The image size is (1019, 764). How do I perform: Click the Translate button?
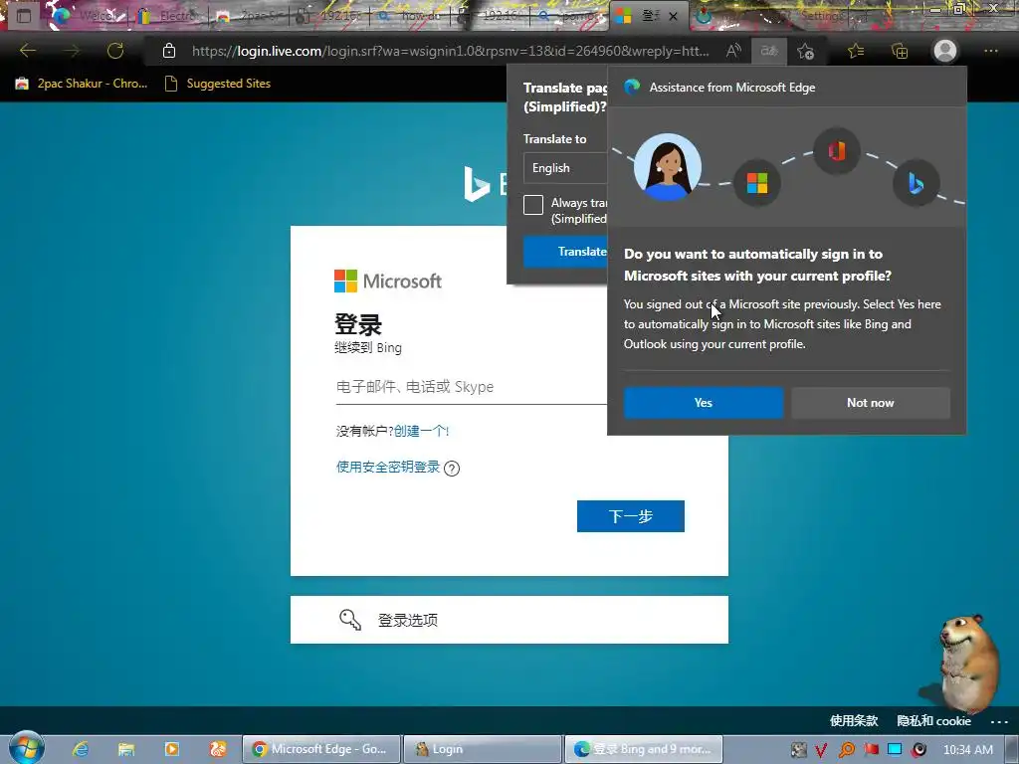[565, 252]
